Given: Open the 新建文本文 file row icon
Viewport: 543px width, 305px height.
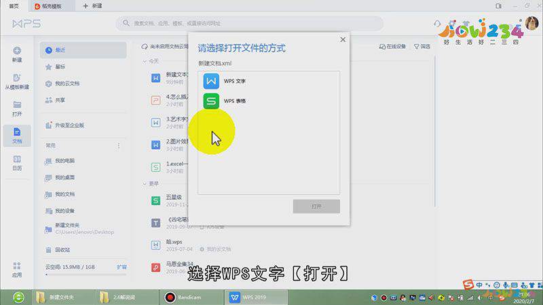Looking at the screenshot, I should (x=156, y=78).
